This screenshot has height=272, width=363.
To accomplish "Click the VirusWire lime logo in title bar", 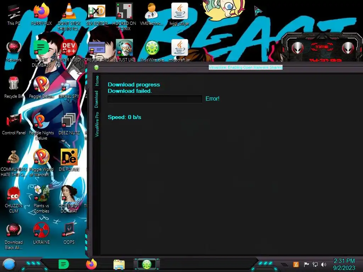I will [x=96, y=68].
